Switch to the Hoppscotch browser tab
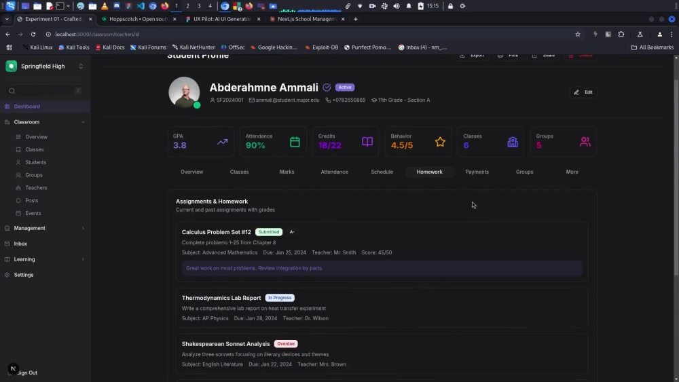 [x=139, y=19]
